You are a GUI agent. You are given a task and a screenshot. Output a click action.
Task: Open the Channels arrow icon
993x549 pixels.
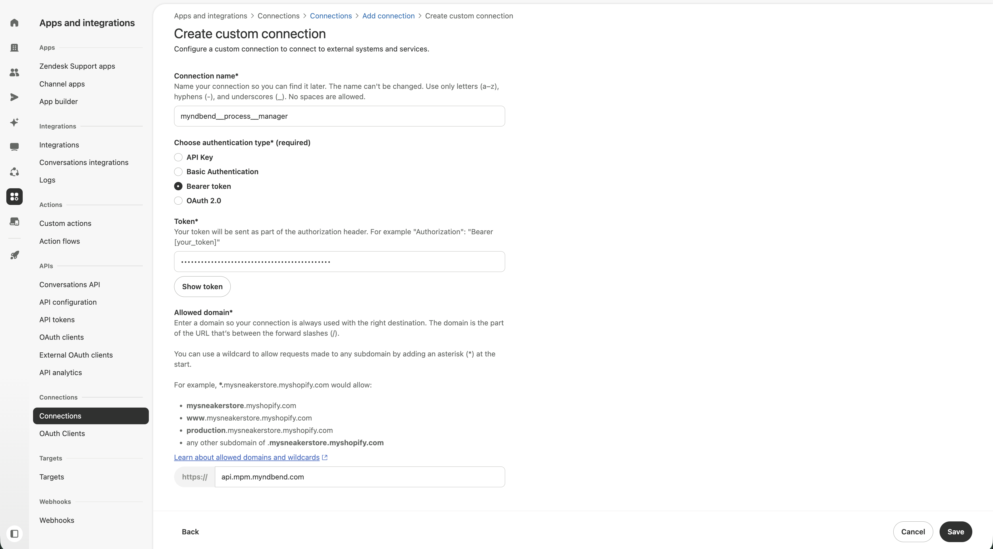pyautogui.click(x=14, y=97)
